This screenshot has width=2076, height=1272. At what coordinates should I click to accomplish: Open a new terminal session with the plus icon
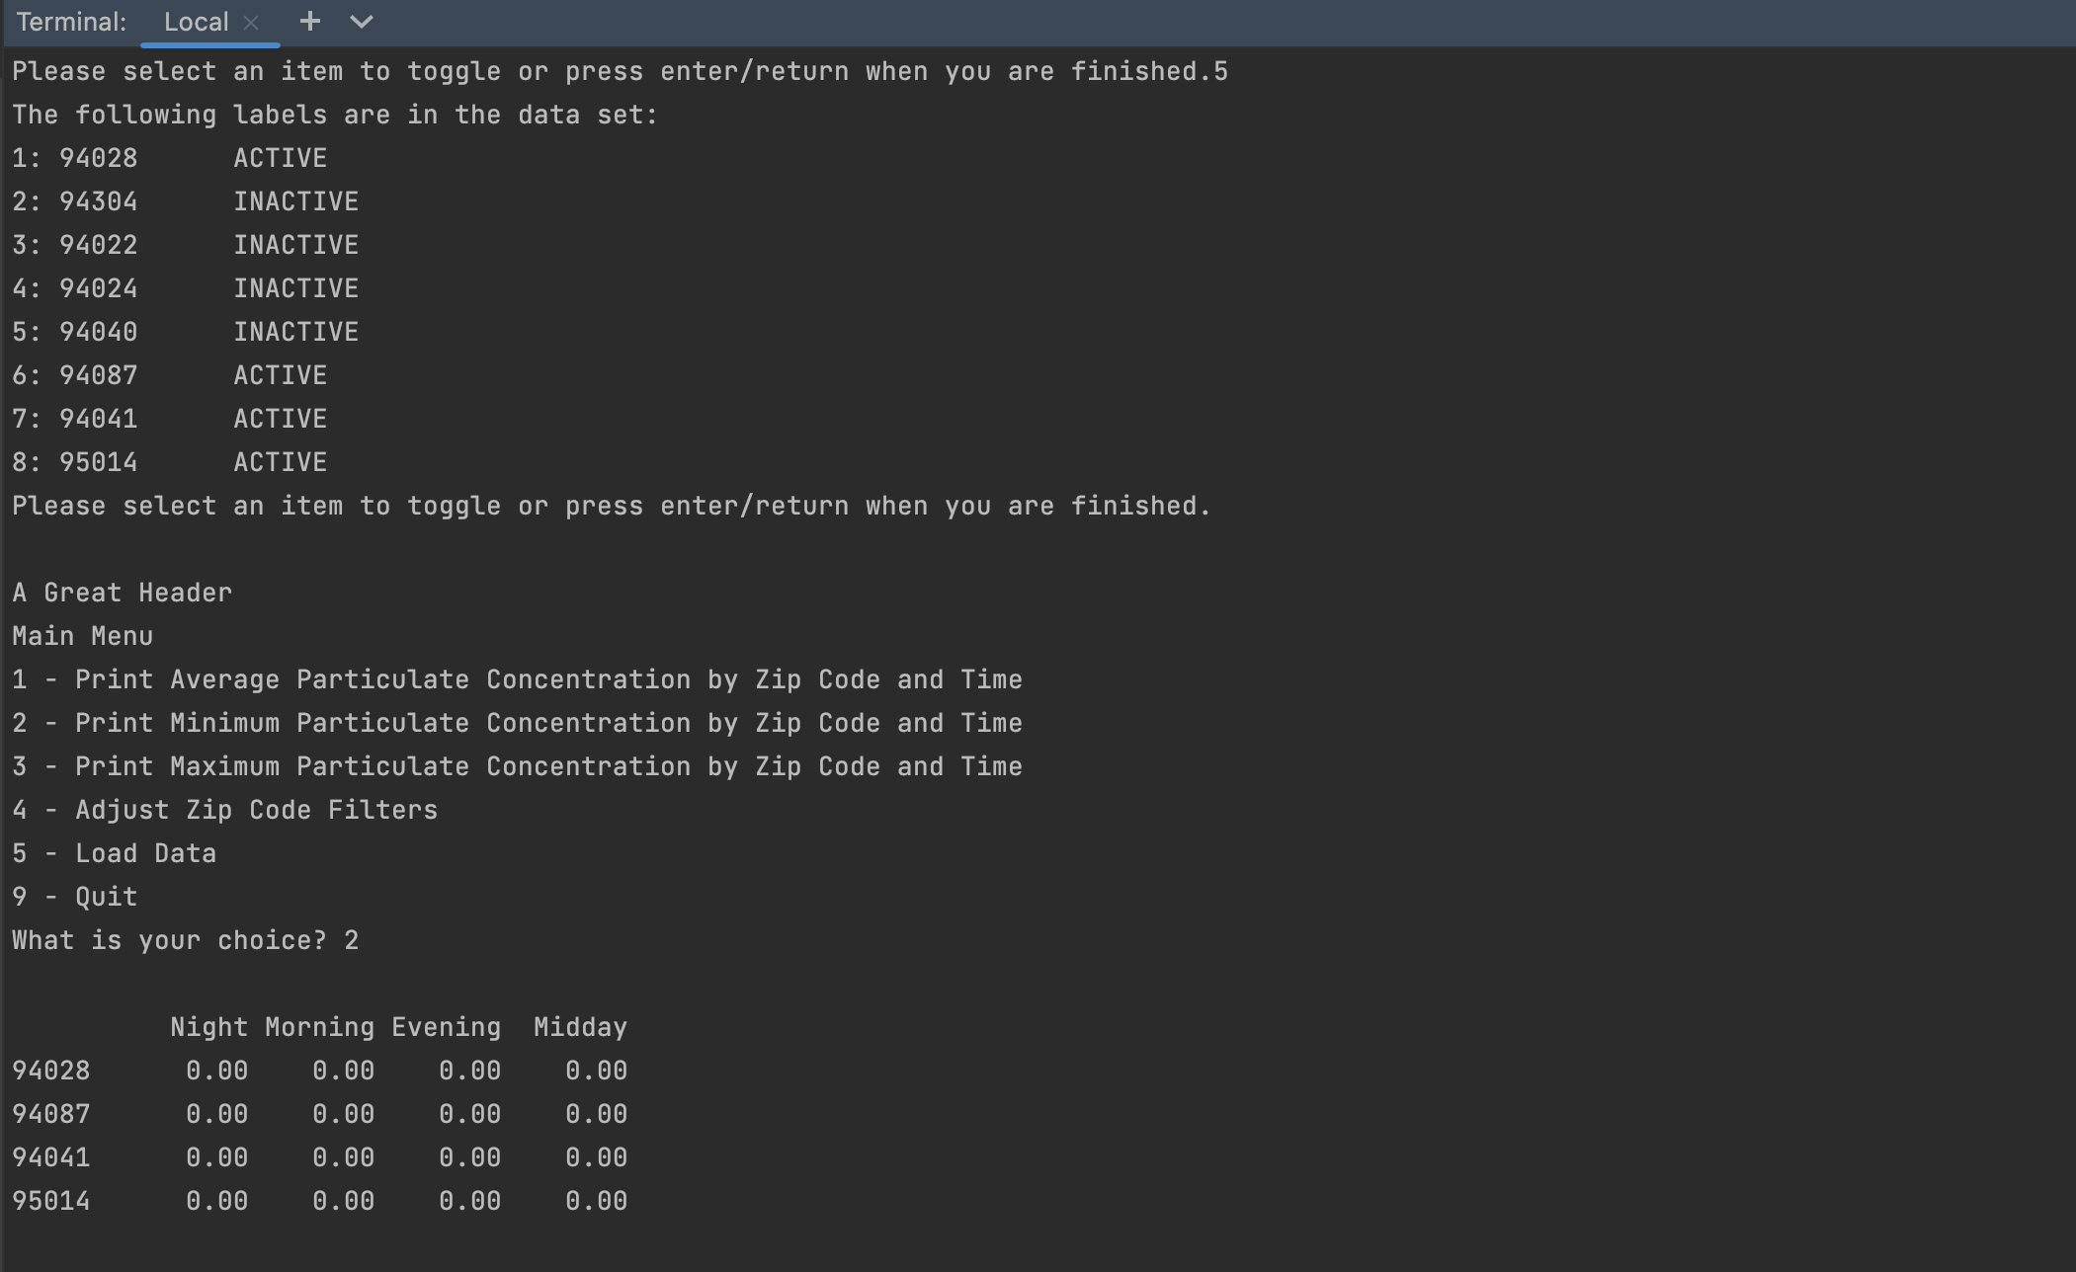pyautogui.click(x=310, y=21)
